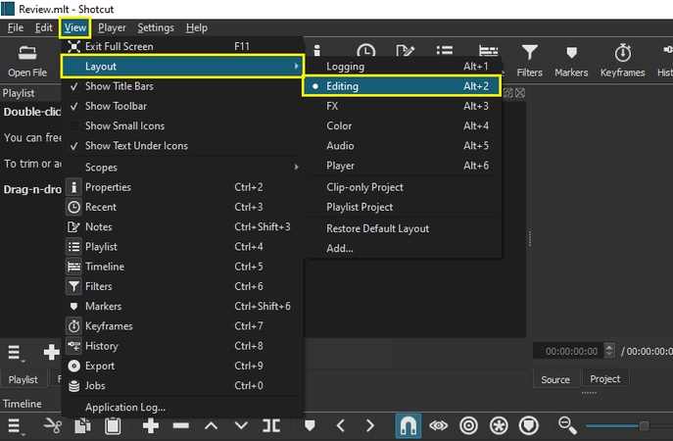The width and height of the screenshot is (673, 441).
Task: Uncheck Show Title Bars
Action: pyautogui.click(x=183, y=86)
